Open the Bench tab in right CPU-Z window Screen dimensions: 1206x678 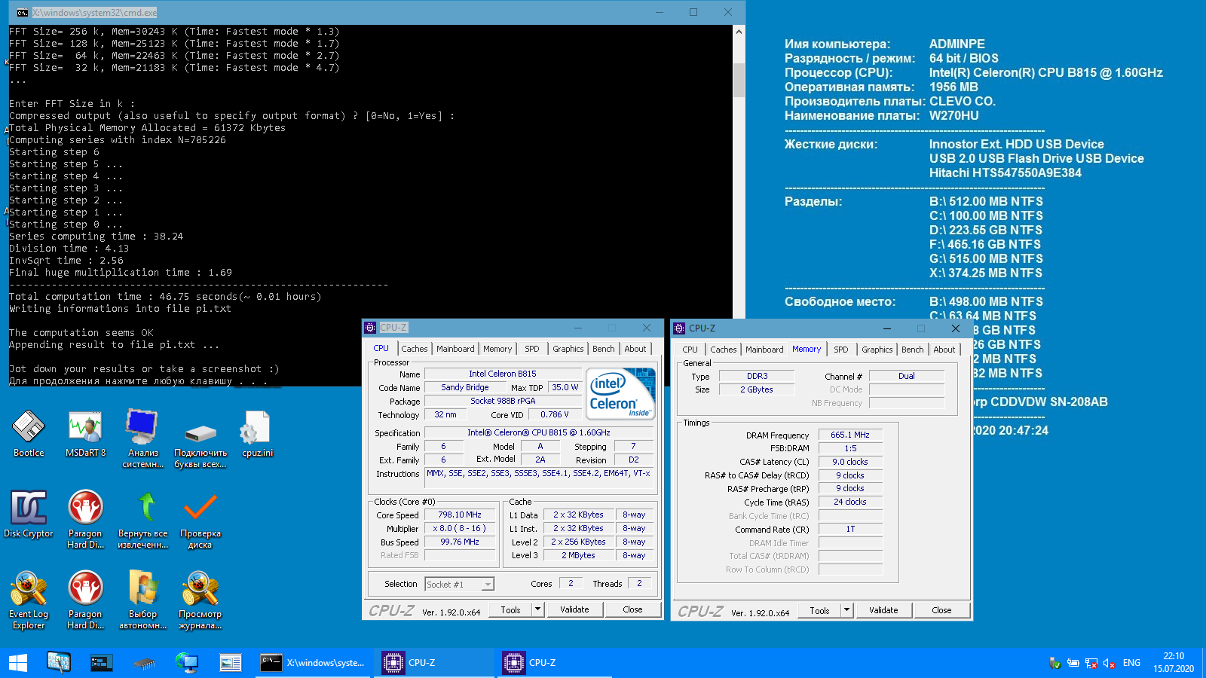point(913,350)
